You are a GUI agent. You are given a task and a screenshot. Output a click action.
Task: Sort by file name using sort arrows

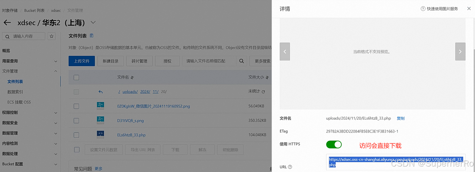click(132, 78)
